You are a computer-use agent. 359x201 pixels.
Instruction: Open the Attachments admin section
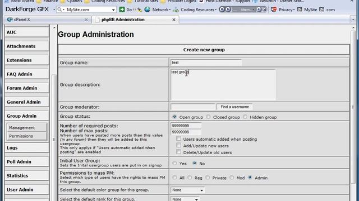tap(27, 46)
